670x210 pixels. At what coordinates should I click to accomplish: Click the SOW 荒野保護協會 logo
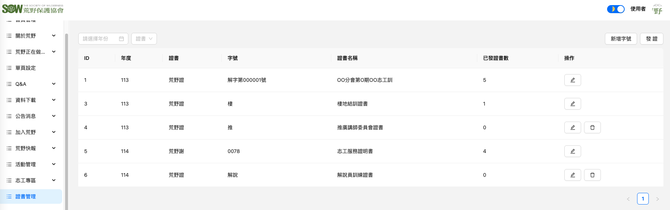click(33, 9)
